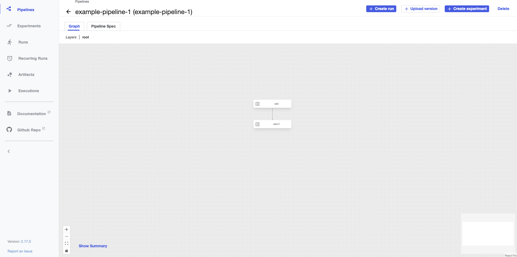Click the Github Repo octocat icon
Screen dimensions: 517x257
tap(9, 129)
